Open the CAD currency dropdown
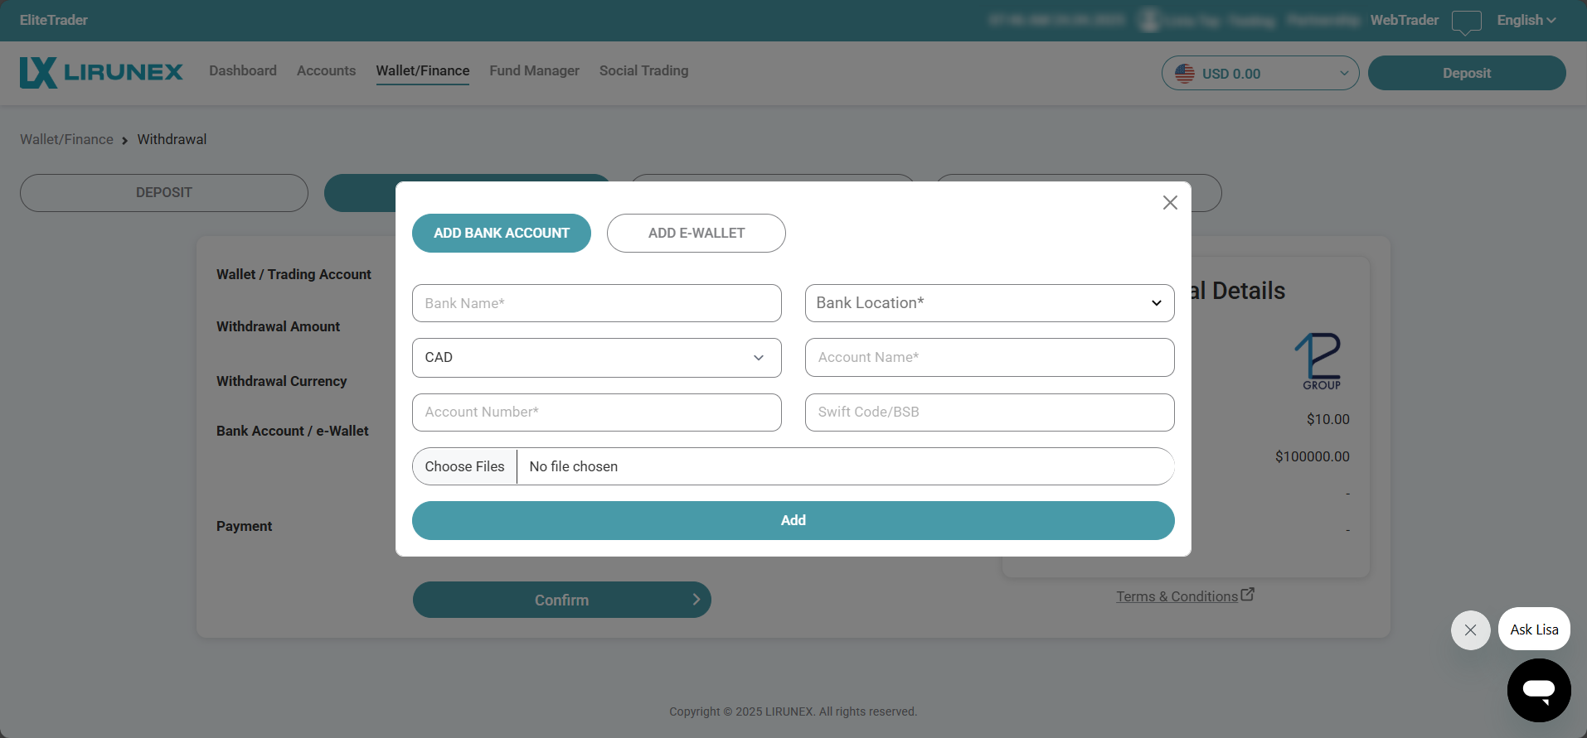This screenshot has width=1587, height=738. (x=596, y=358)
